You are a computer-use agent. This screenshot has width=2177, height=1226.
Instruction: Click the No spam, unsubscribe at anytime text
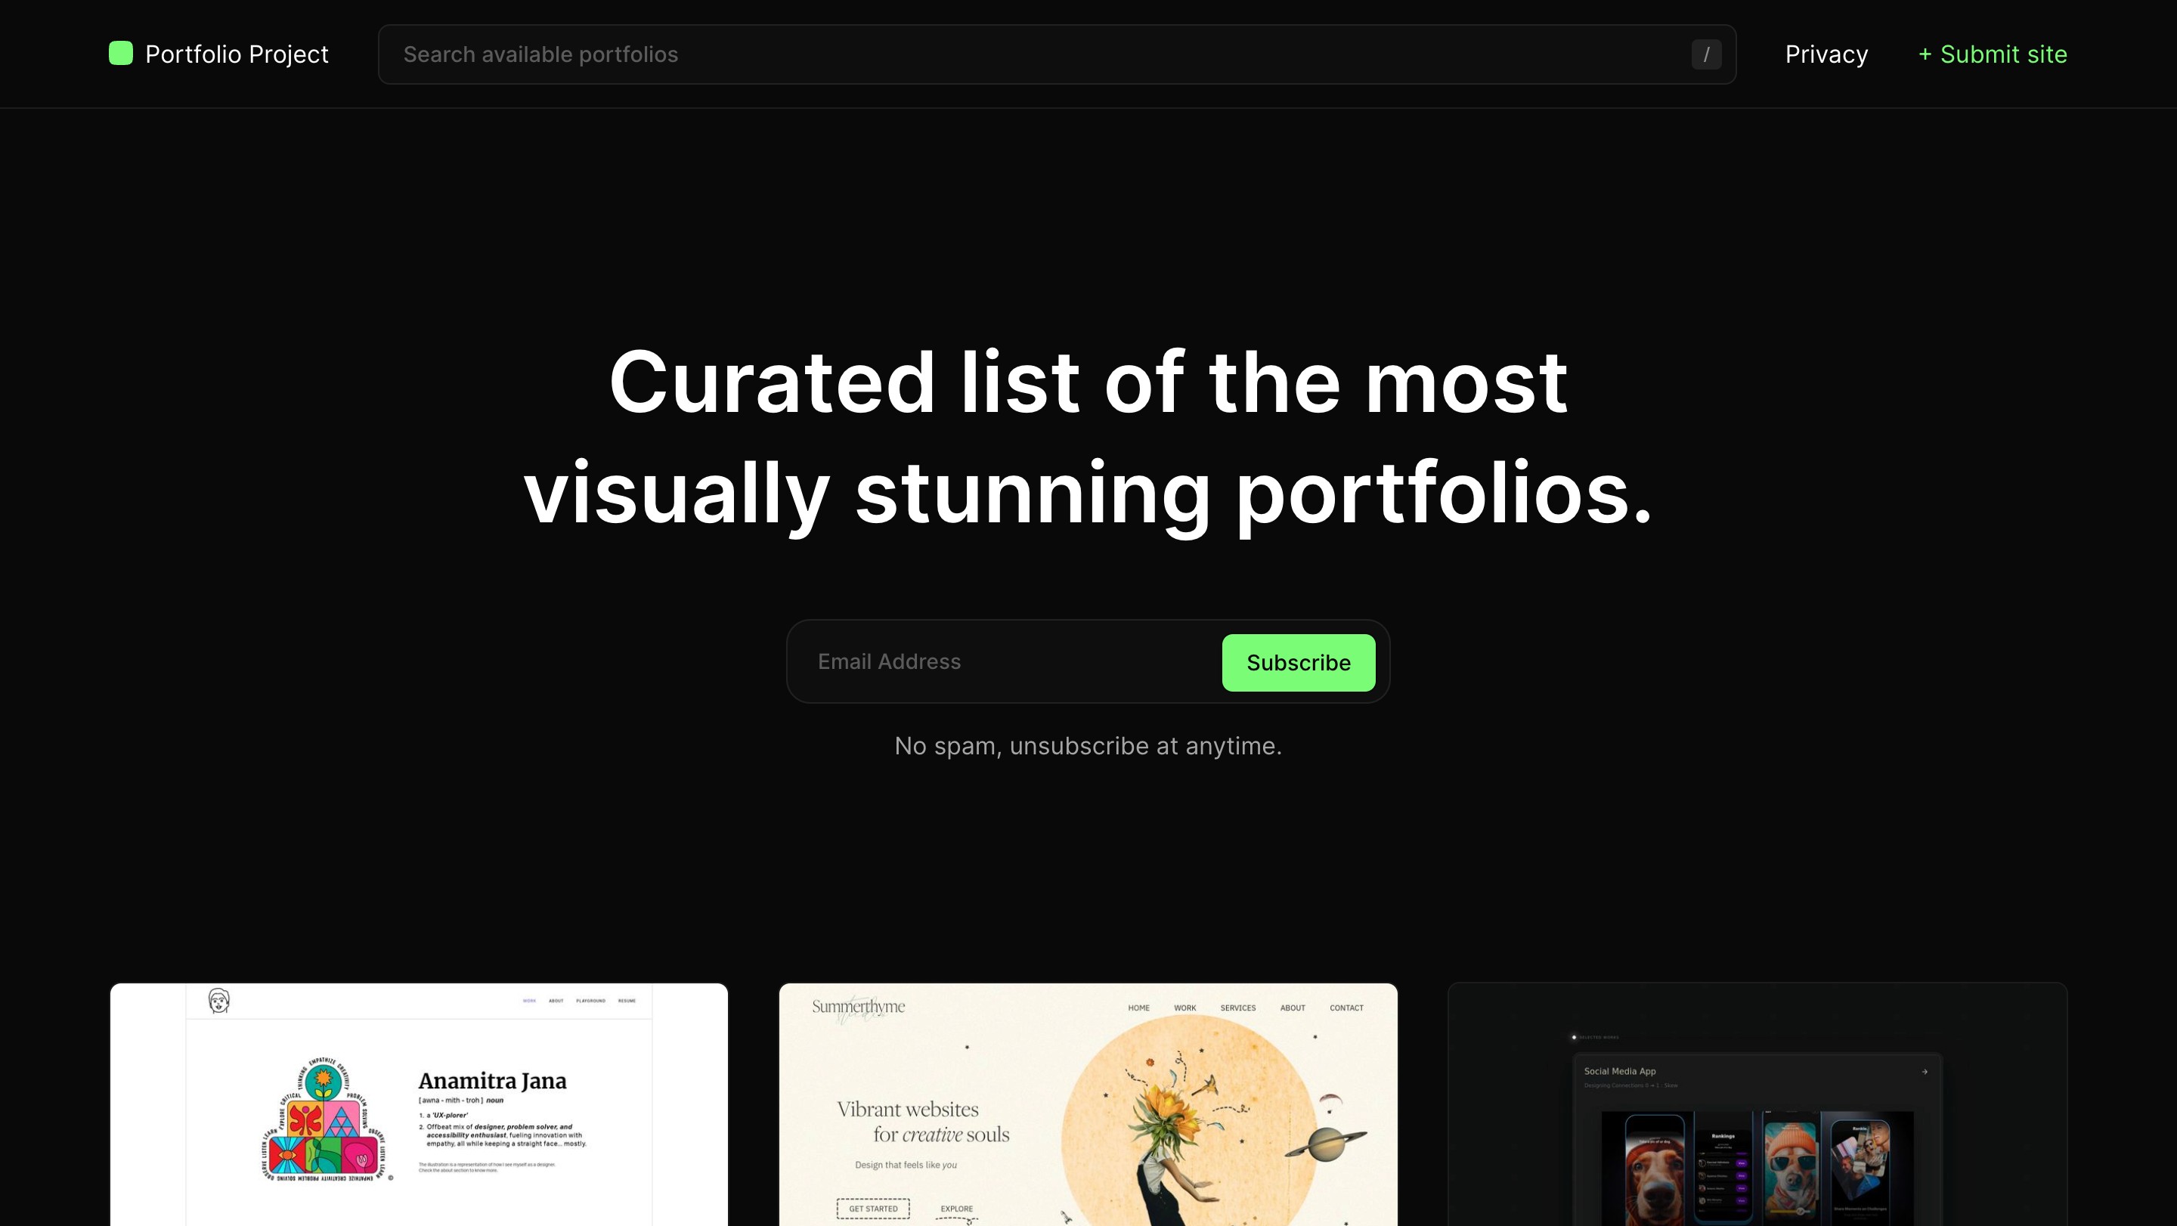click(x=1088, y=746)
